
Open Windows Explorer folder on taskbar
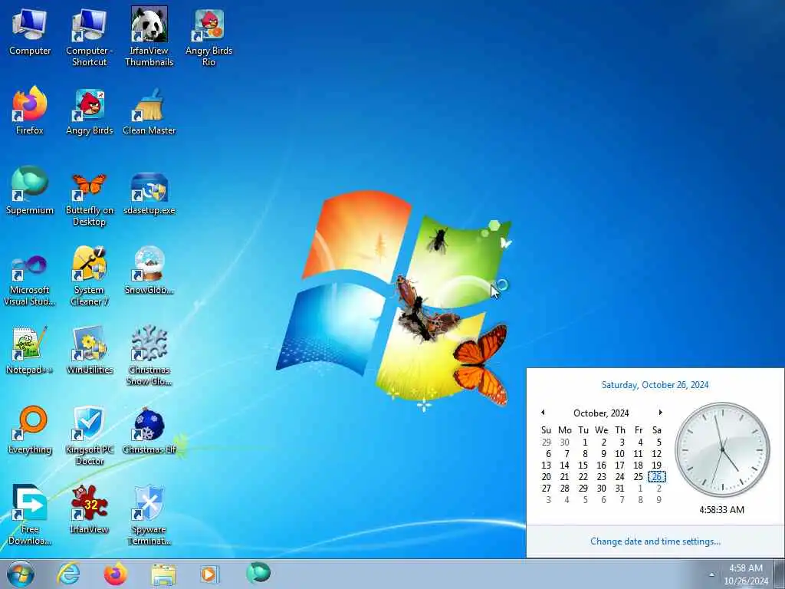163,574
